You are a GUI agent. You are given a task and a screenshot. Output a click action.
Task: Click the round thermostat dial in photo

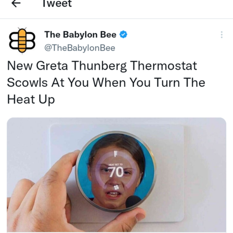116,171
